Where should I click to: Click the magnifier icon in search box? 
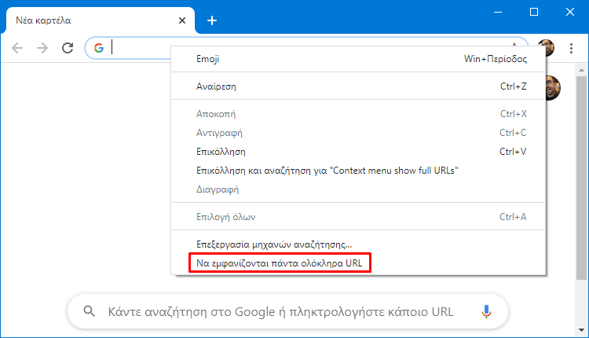point(89,311)
